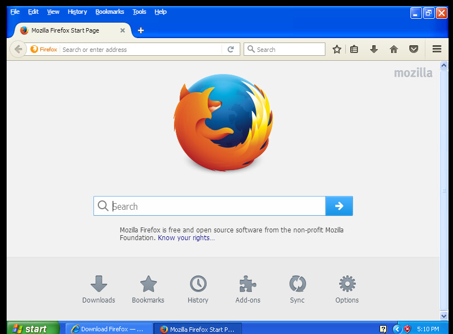Bookmark this page with the star icon
Screen dimensions: 453x334
pos(336,49)
